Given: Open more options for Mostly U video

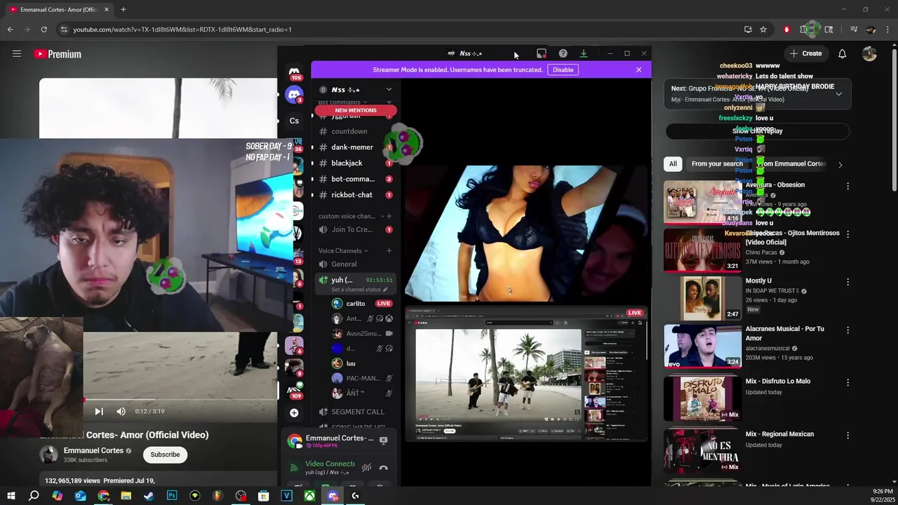Looking at the screenshot, I should pyautogui.click(x=847, y=282).
